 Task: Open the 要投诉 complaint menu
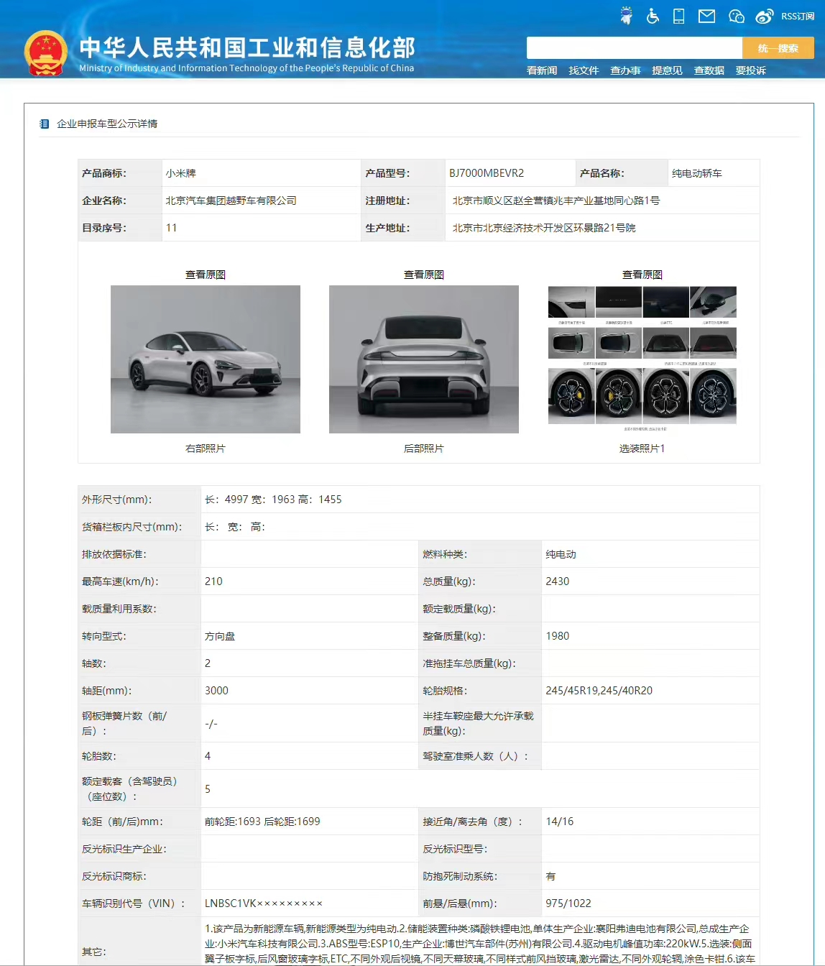750,70
